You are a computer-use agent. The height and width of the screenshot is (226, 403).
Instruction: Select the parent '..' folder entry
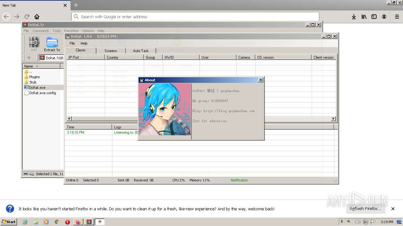pyautogui.click(x=30, y=72)
